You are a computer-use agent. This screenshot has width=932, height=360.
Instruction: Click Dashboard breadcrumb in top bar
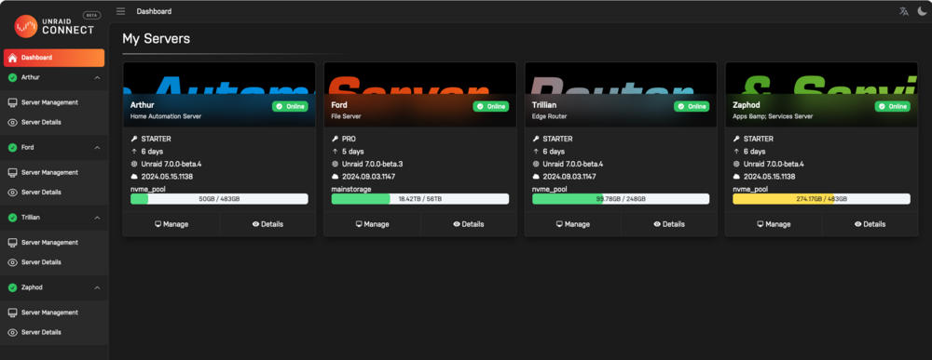click(154, 11)
